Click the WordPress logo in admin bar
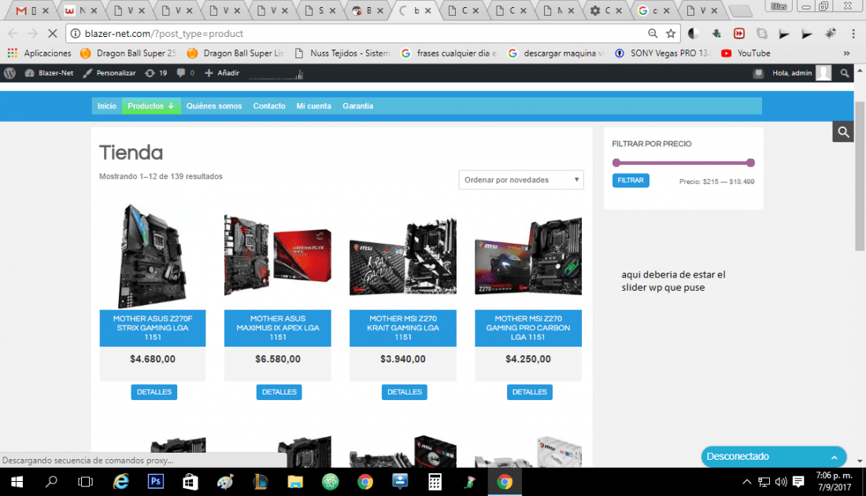 [x=9, y=73]
